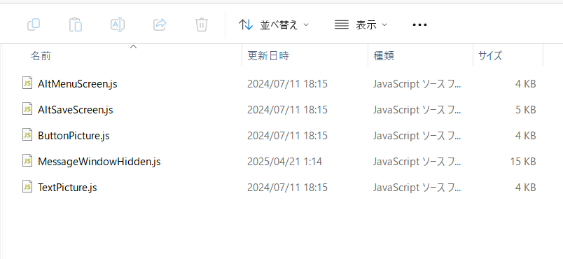Viewport: 563px width, 259px height.
Task: Click the Paste clipboard icon
Action: 76,24
